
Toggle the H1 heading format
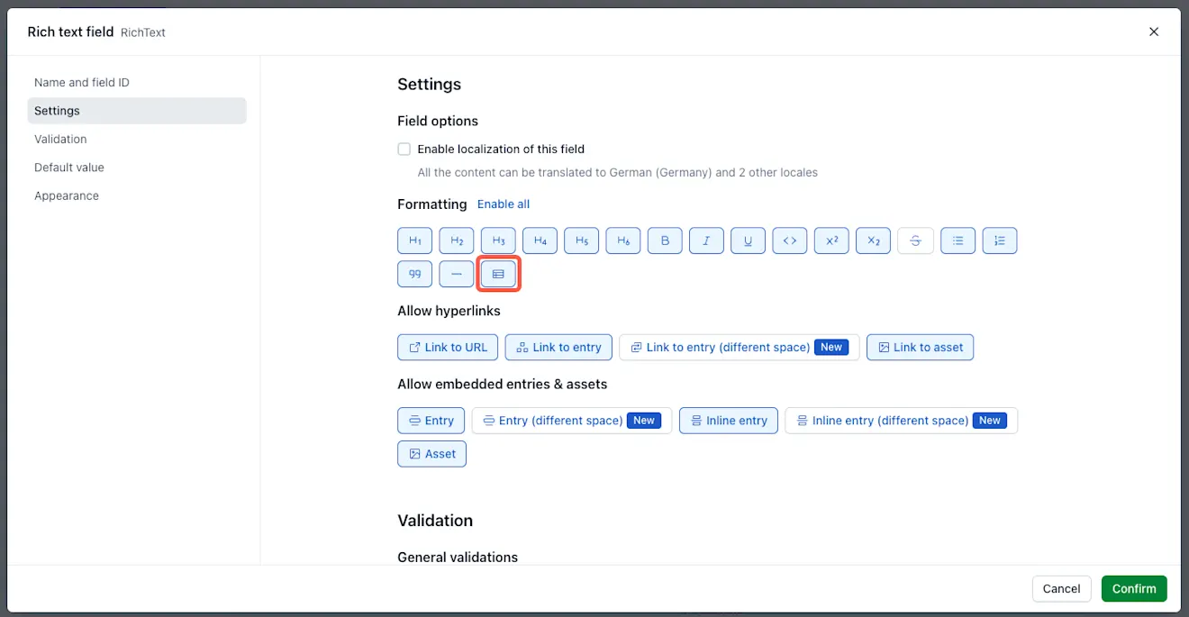415,240
